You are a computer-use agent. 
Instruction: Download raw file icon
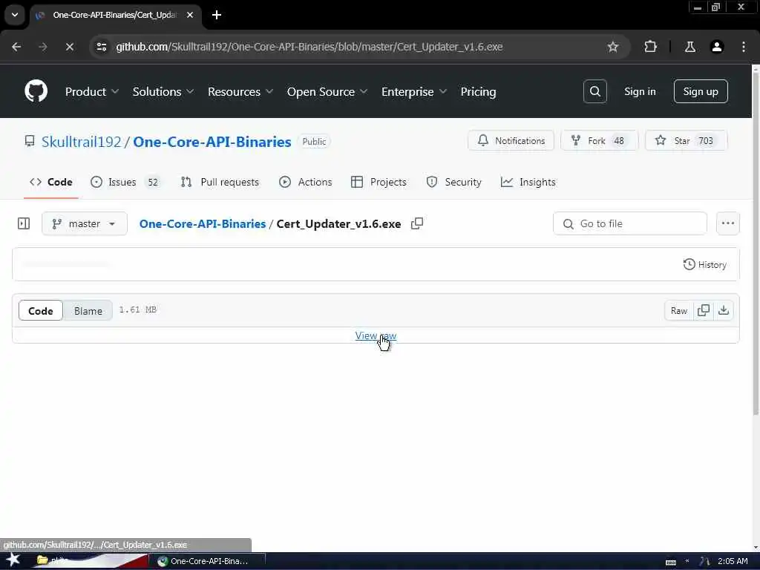(723, 310)
